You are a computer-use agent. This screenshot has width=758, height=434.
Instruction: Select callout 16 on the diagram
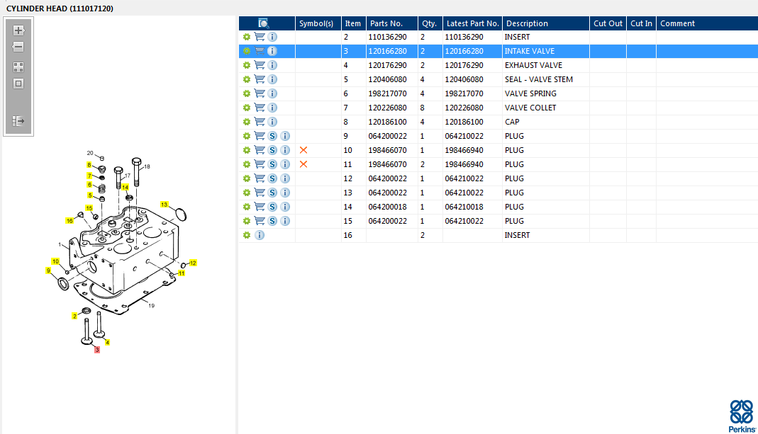point(69,221)
